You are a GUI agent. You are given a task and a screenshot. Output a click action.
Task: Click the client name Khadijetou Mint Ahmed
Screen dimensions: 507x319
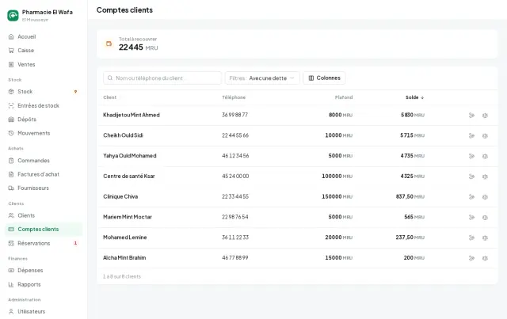pos(132,115)
